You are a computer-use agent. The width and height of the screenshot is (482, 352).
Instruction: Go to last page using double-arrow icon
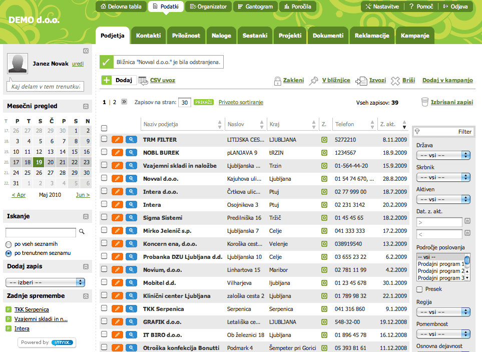[x=124, y=102]
